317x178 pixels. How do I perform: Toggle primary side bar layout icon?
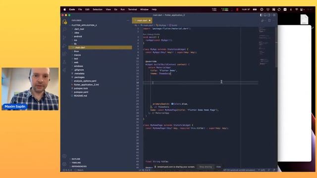coord(261,15)
